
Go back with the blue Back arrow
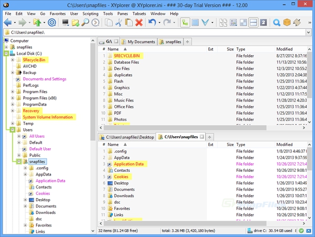pos(8,23)
